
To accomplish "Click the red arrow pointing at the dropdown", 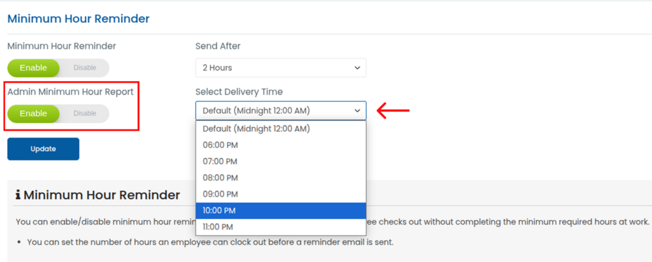I will tap(393, 111).
